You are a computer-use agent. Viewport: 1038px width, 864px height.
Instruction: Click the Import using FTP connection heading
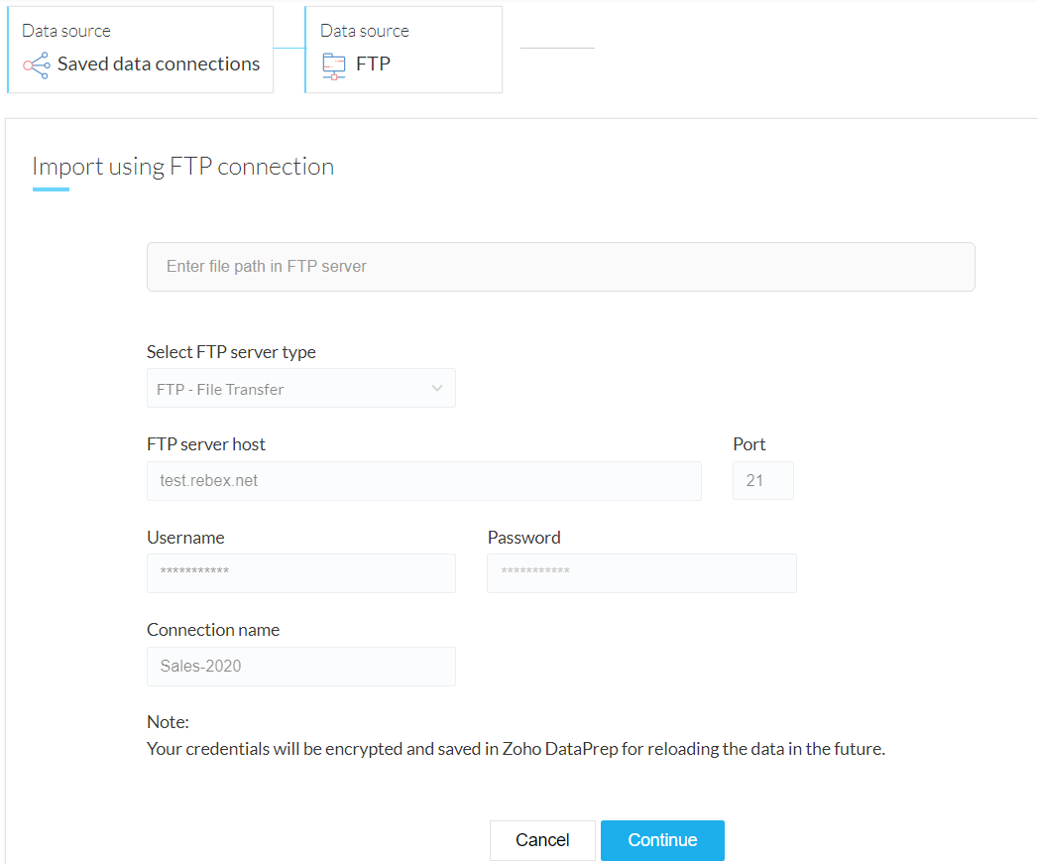pos(182,167)
